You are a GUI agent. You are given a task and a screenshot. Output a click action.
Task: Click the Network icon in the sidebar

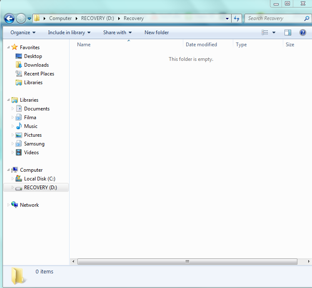(15, 205)
